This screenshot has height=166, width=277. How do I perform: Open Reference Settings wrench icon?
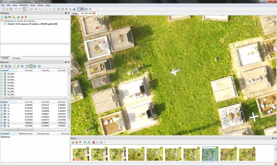click(x=39, y=66)
